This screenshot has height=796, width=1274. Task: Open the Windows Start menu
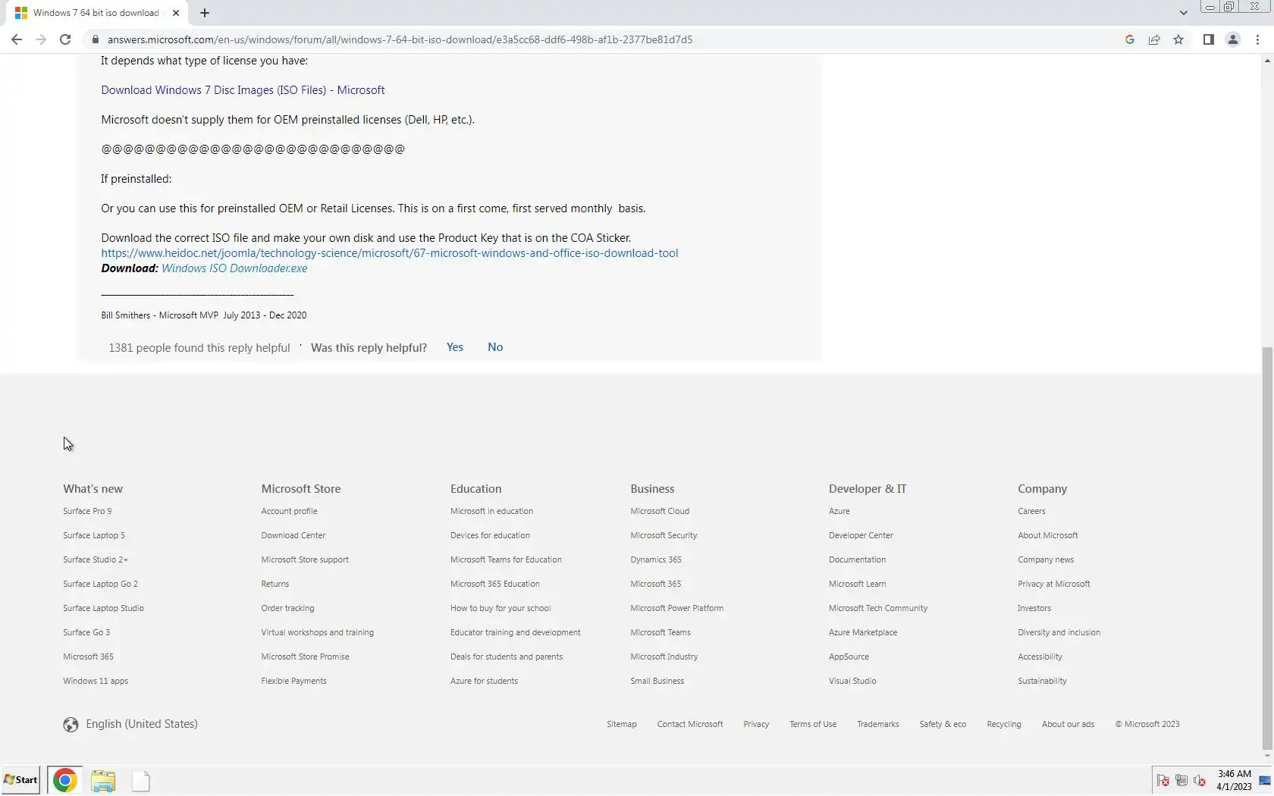click(21, 780)
